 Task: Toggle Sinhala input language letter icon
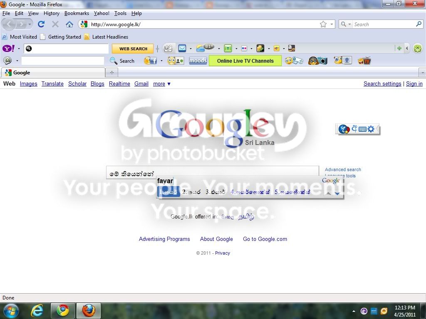coord(354,129)
